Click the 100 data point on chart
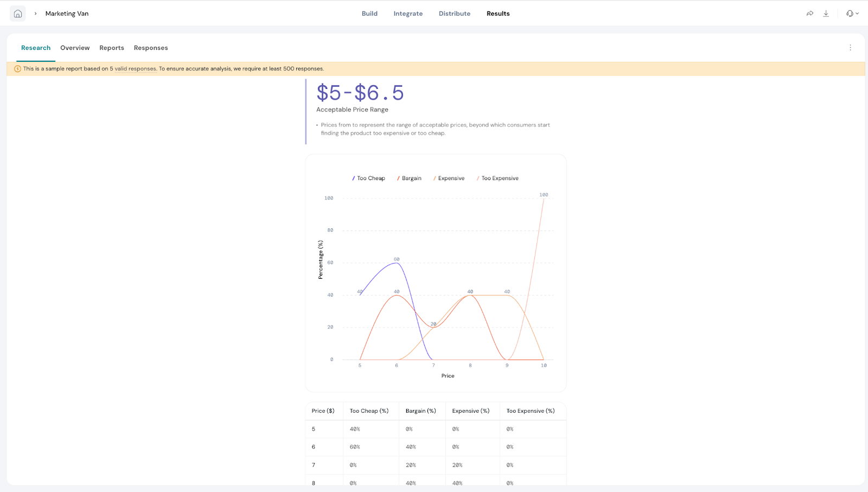The image size is (868, 492). (x=544, y=199)
